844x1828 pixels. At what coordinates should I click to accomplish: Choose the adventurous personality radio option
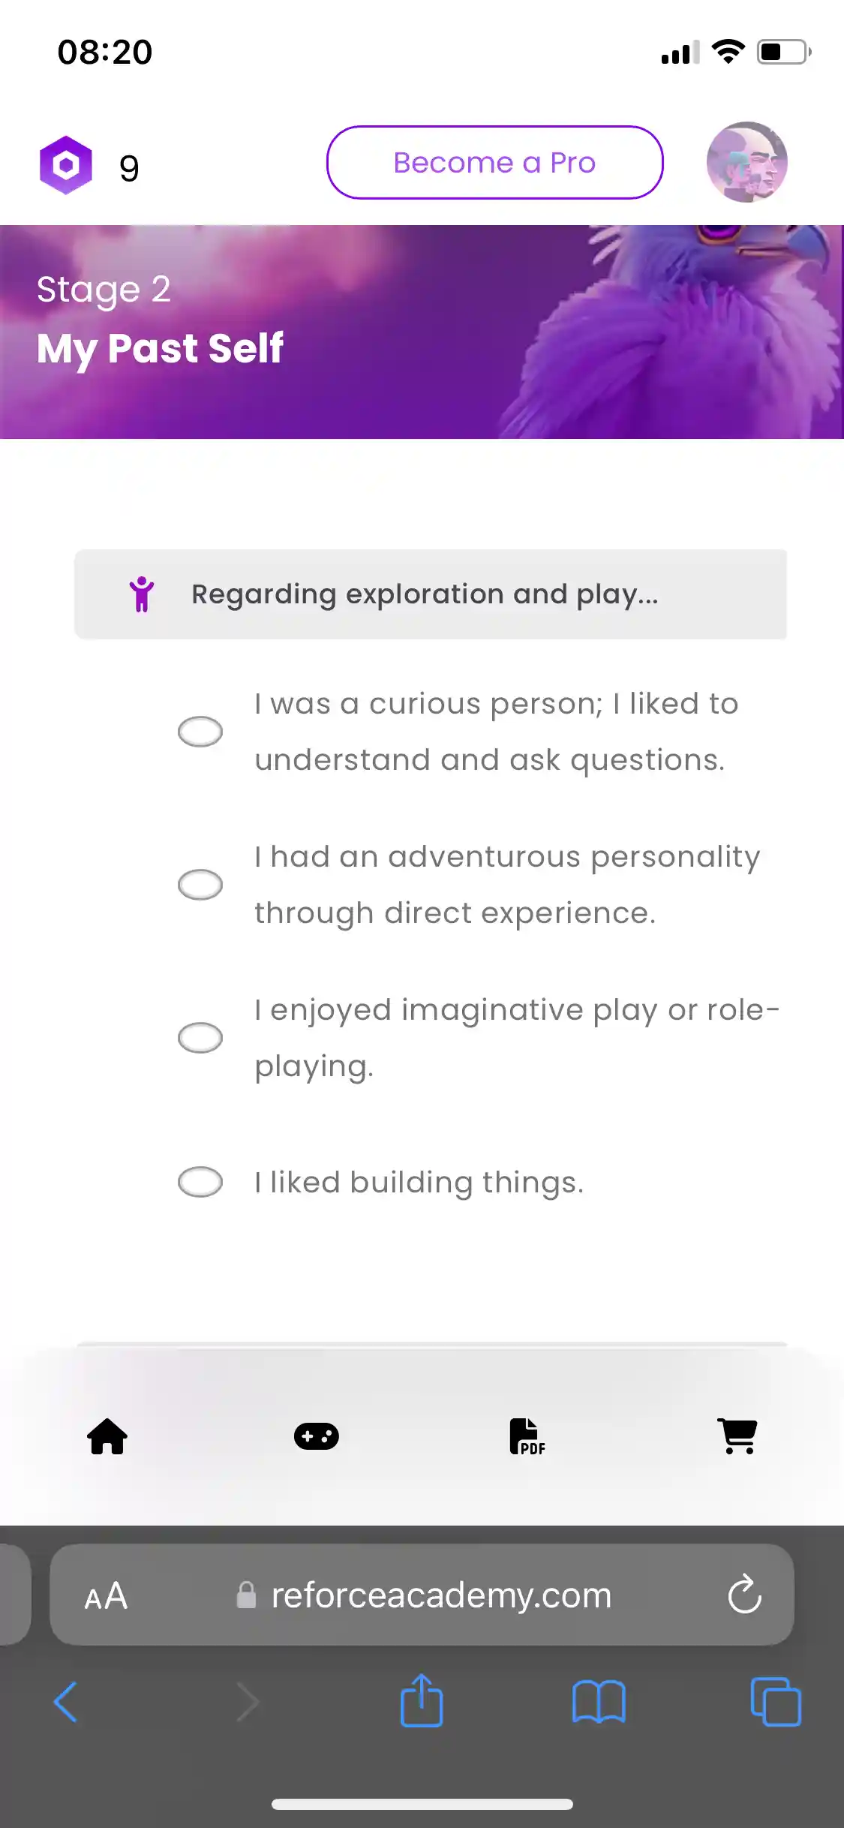coord(200,885)
